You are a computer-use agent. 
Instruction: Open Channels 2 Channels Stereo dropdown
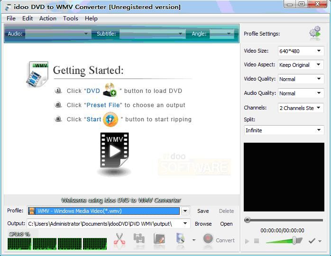[301, 108]
